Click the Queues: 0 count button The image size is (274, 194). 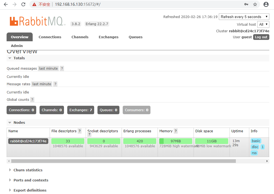pos(108,110)
